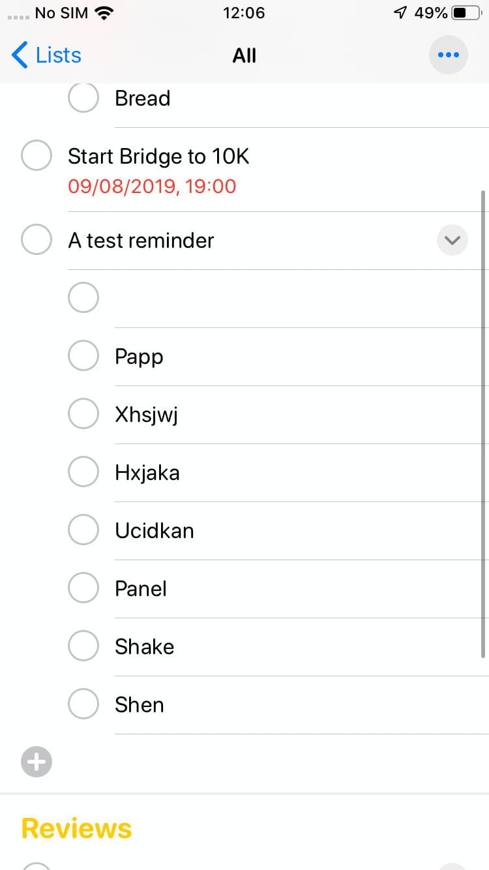Go back to Lists
The image size is (489, 870).
coord(57,55)
